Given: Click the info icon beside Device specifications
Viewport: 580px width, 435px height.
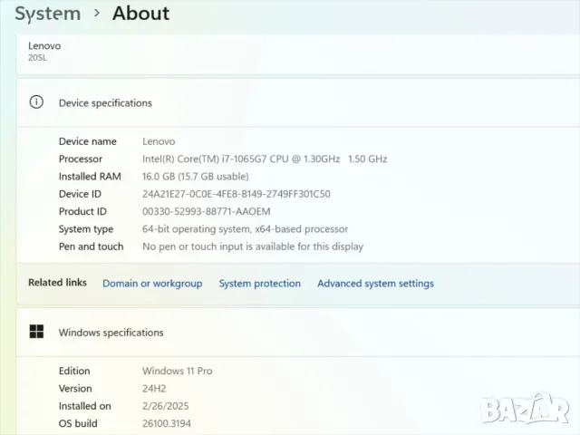Looking at the screenshot, I should point(36,102).
